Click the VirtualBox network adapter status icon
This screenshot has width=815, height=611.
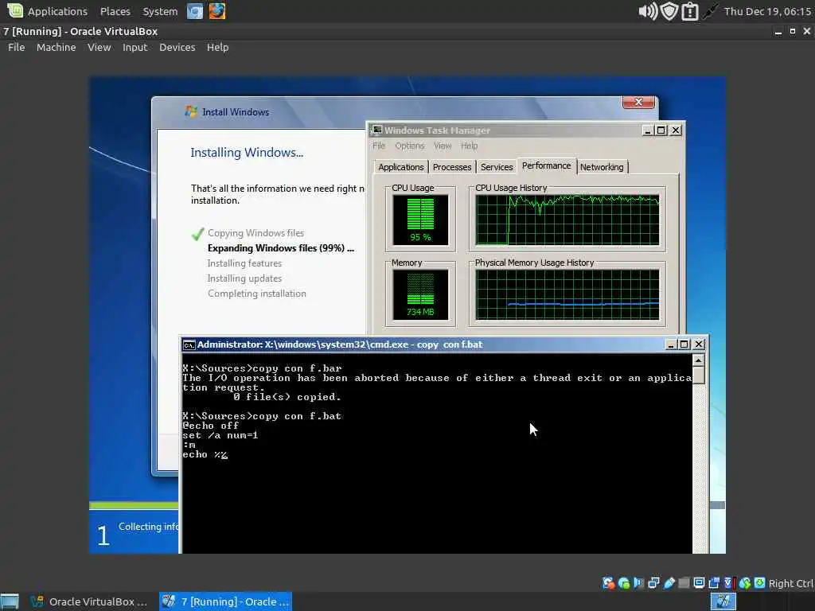(654, 583)
